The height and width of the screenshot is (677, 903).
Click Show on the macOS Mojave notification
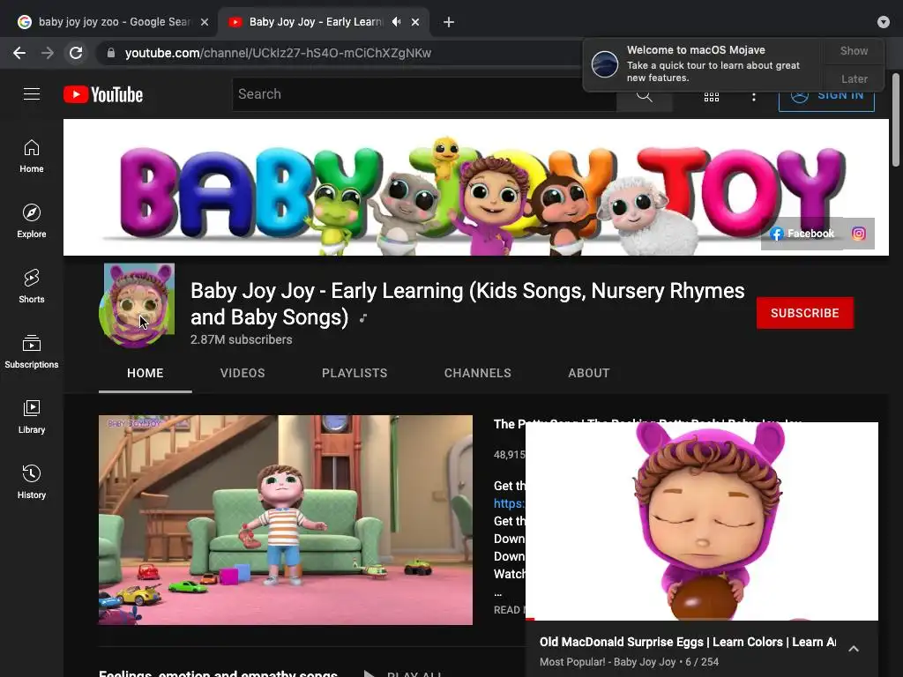click(x=854, y=50)
